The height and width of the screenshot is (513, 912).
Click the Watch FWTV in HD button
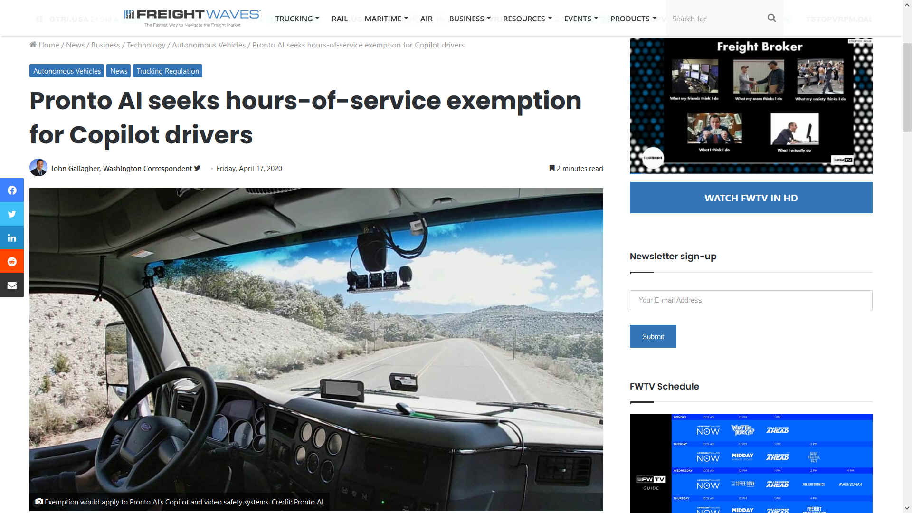(x=750, y=198)
